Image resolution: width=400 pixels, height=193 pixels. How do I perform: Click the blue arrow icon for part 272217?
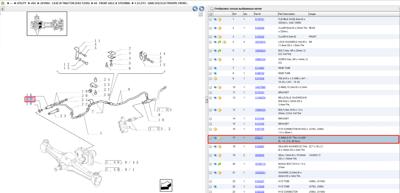[215, 138]
